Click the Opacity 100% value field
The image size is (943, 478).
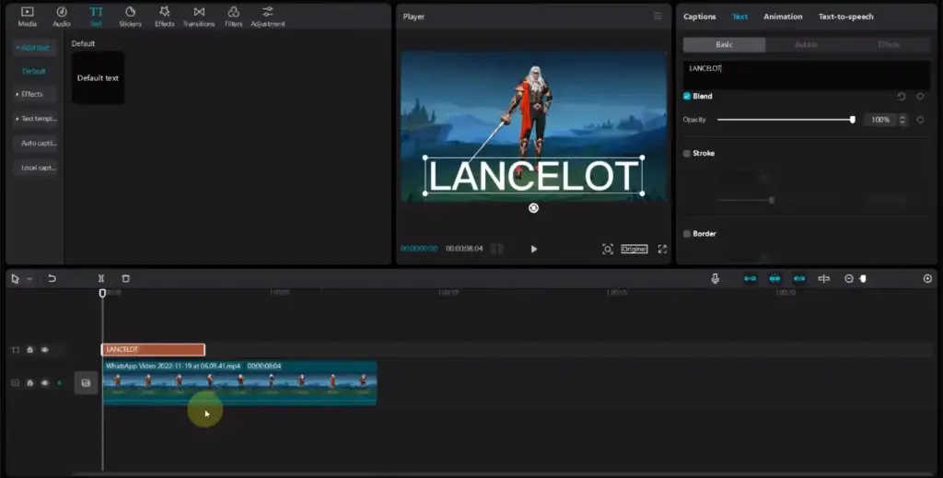pyautogui.click(x=880, y=120)
